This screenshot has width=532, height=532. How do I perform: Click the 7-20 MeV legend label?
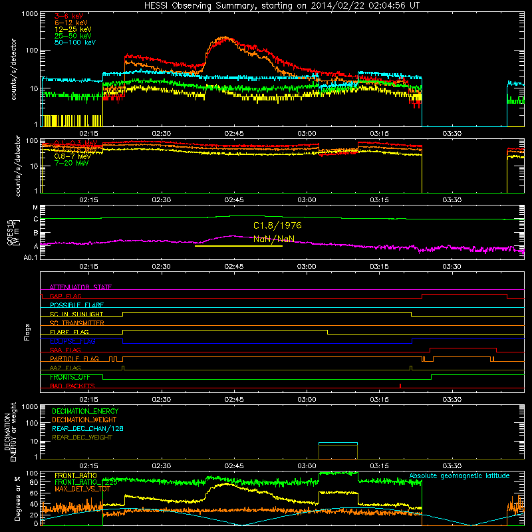pyautogui.click(x=71, y=163)
